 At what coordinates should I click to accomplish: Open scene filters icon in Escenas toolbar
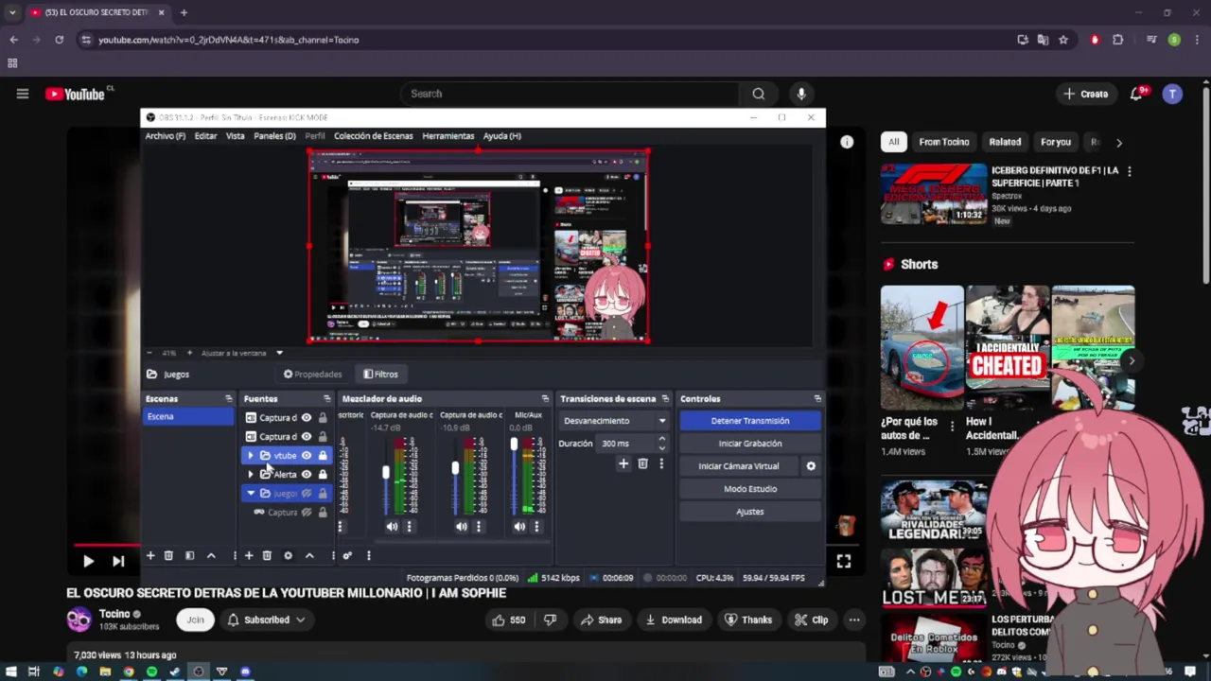tap(189, 555)
